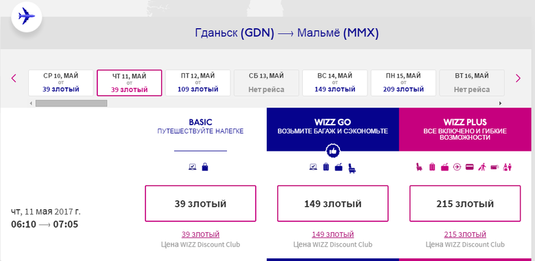
Task: Click the left arrow for earlier dates
Action: (13, 78)
